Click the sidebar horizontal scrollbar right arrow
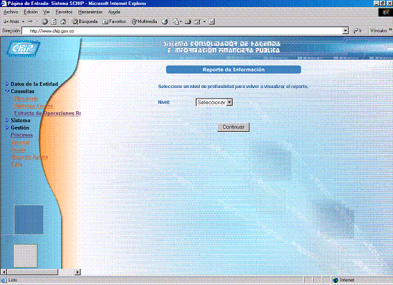This screenshot has height=285, width=393. [x=78, y=272]
